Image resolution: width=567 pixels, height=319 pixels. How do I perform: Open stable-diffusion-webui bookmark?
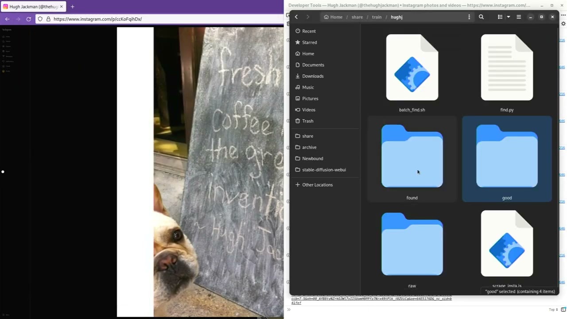point(325,170)
